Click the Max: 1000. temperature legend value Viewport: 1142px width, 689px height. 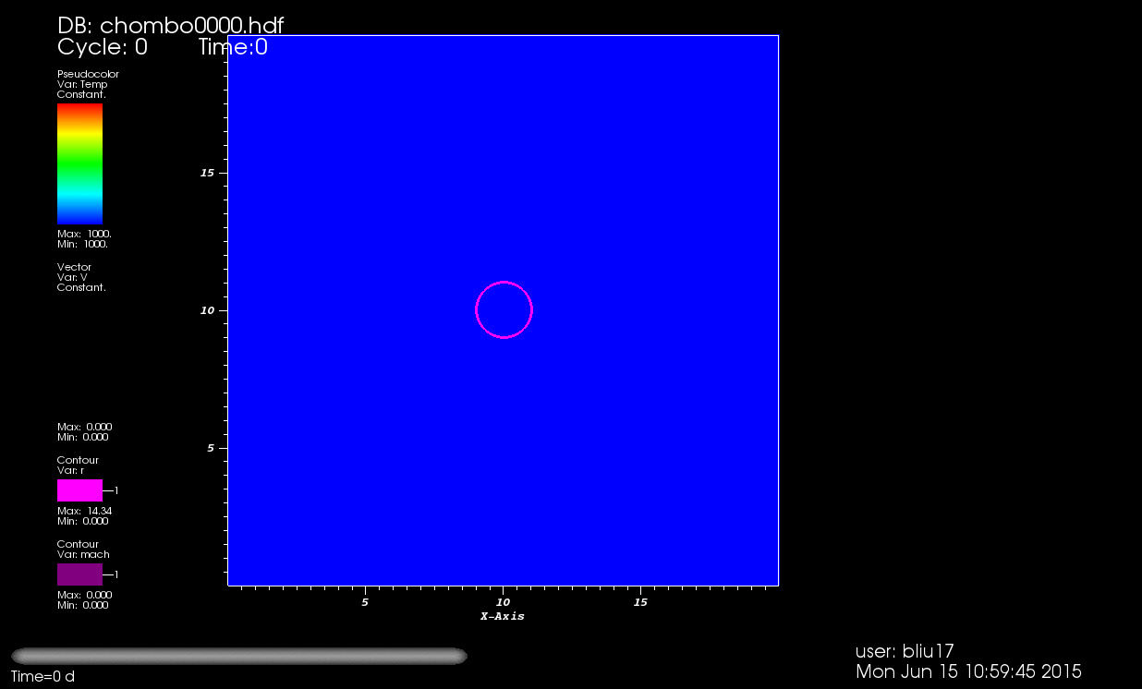pyautogui.click(x=84, y=235)
